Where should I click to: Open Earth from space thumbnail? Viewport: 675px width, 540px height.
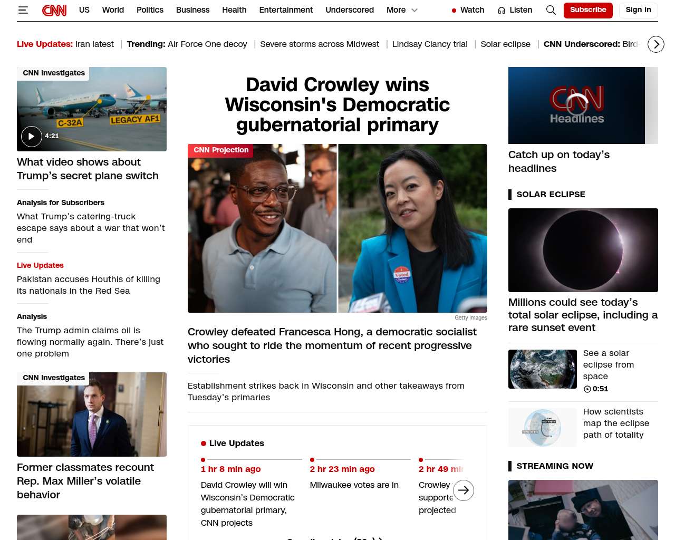tap(543, 369)
